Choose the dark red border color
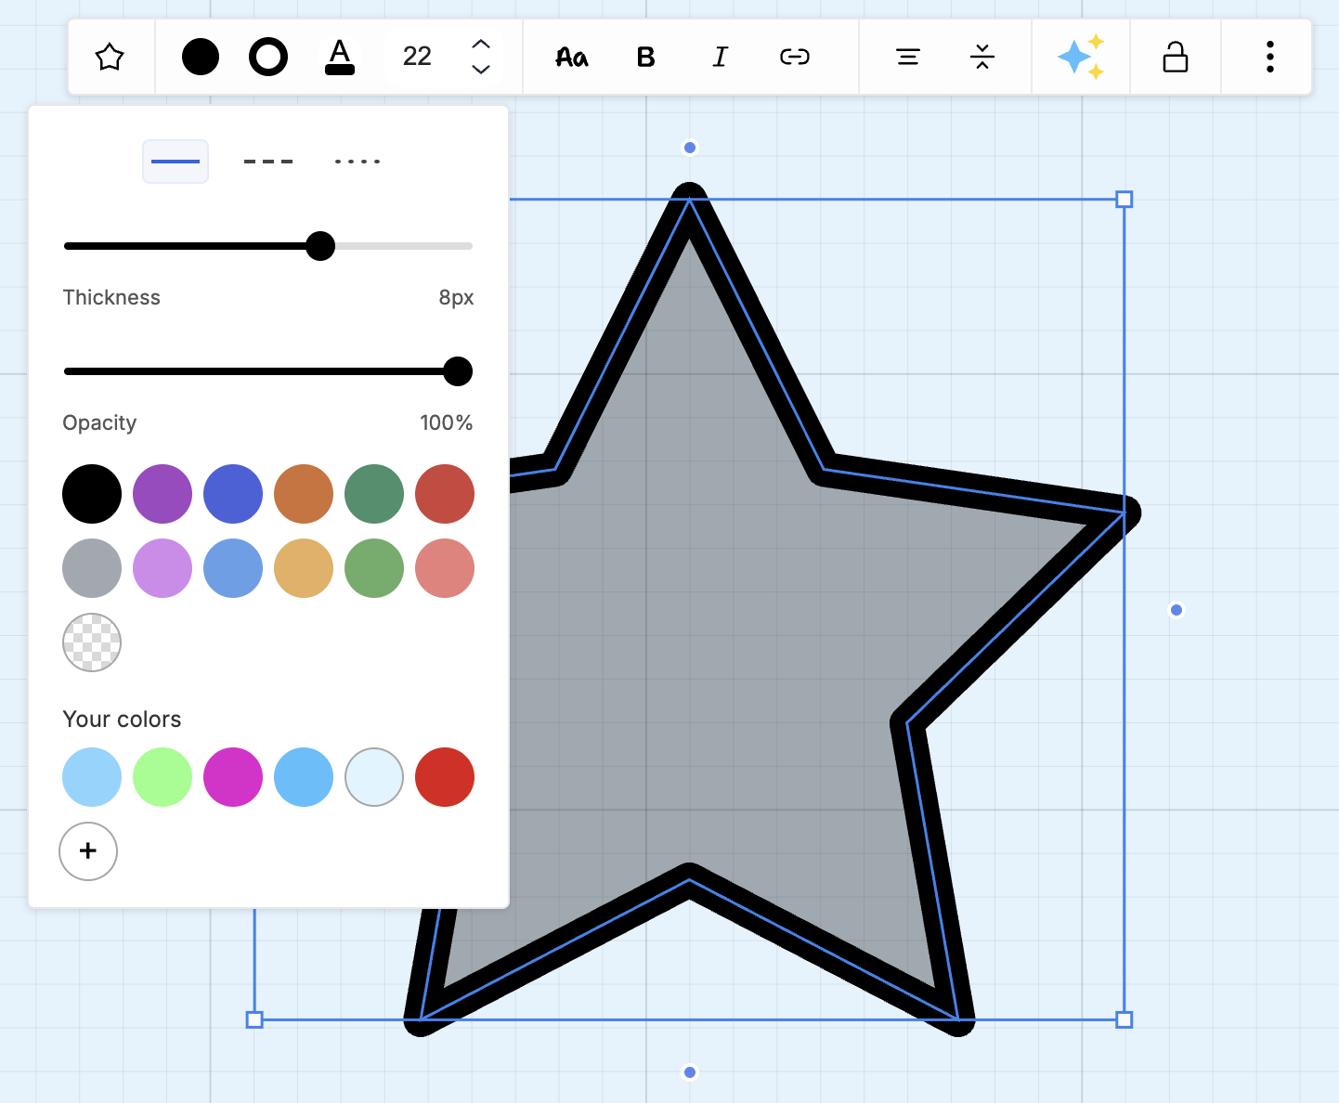This screenshot has width=1339, height=1103. coord(445,494)
